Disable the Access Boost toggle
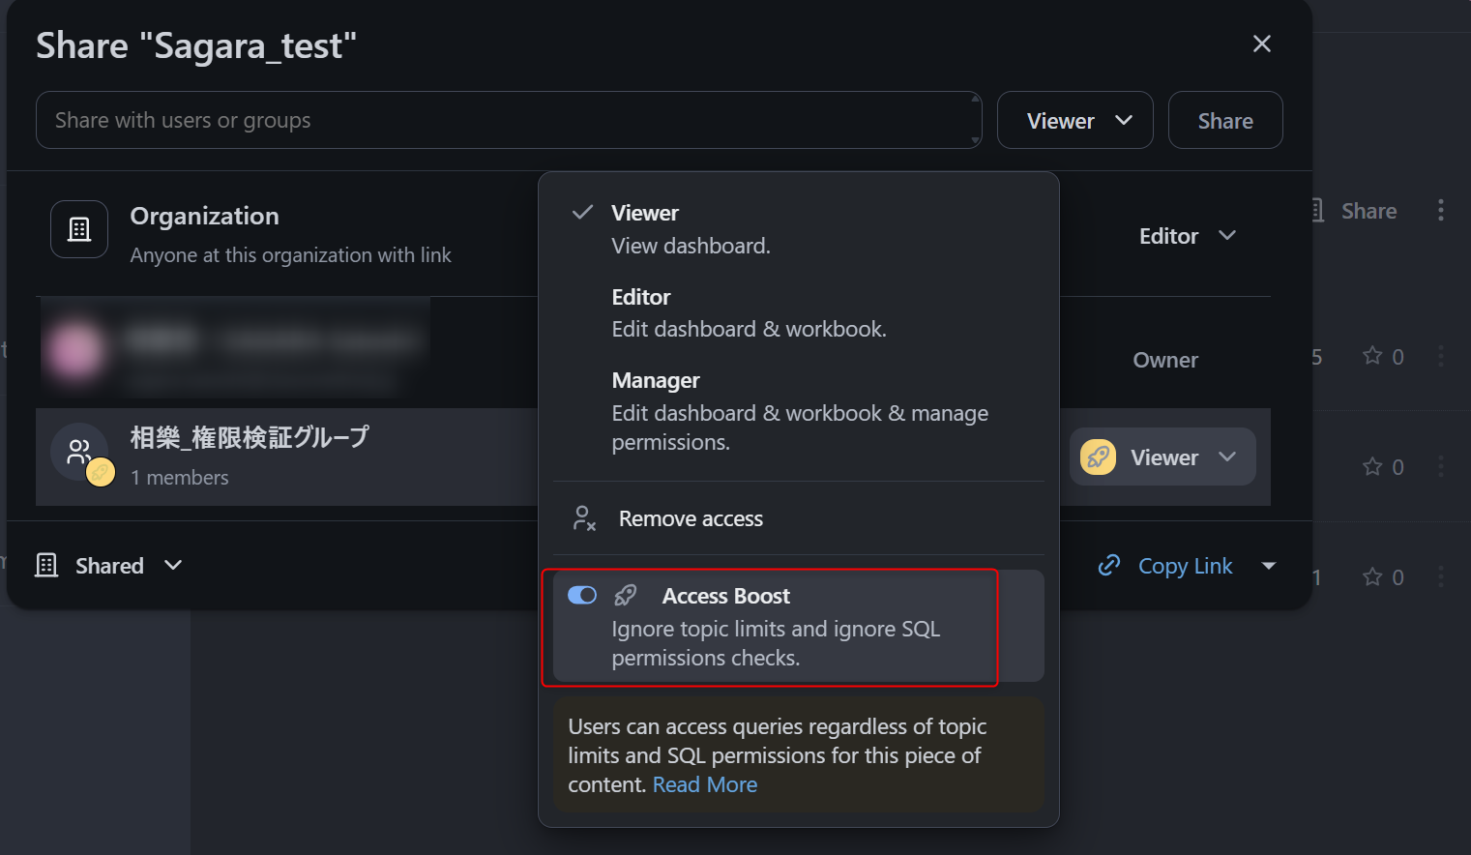The height and width of the screenshot is (855, 1471). pyautogui.click(x=582, y=595)
